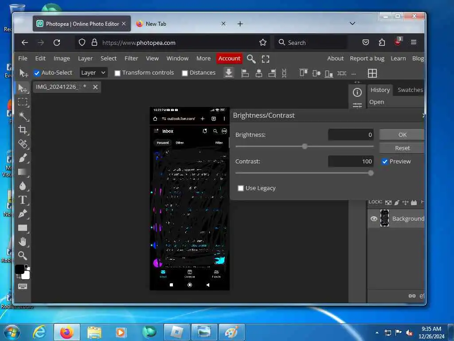Open the Image menu

62,58
